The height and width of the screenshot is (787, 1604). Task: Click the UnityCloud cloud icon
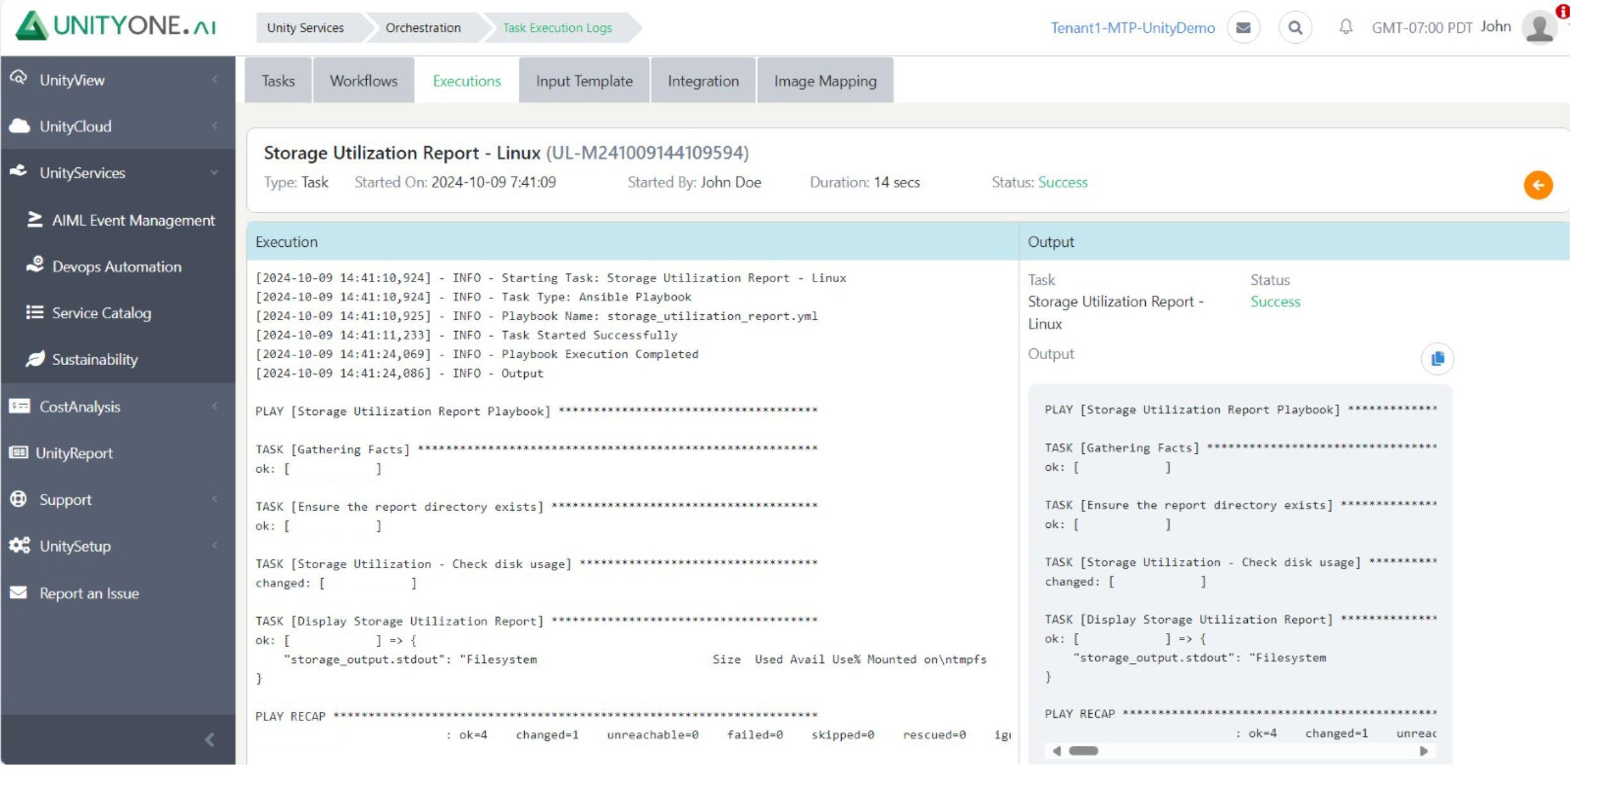click(19, 126)
